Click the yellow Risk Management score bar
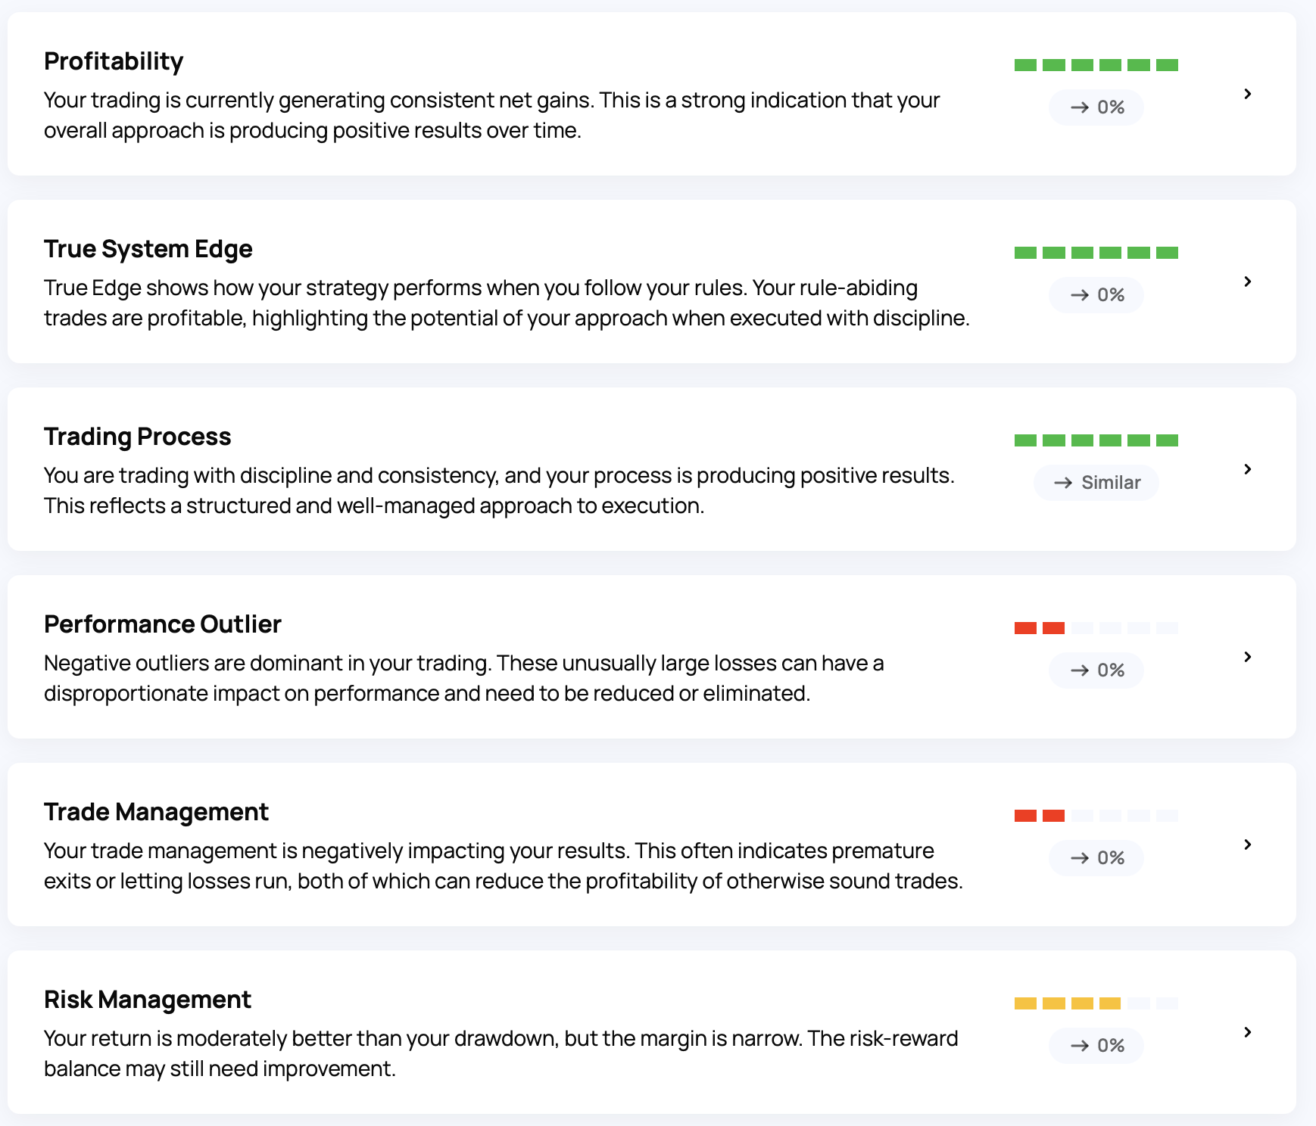Screen dimensions: 1316x1126 pos(1068,1003)
